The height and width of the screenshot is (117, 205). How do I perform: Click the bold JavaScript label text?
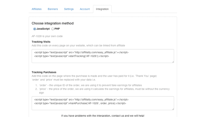pyautogui.click(x=43, y=29)
